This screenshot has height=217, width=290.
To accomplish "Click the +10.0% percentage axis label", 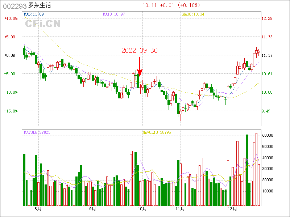I will (x=11, y=18).
